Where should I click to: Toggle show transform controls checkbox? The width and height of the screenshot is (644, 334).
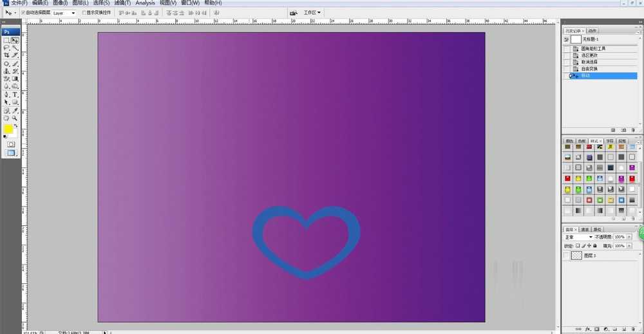pos(84,13)
